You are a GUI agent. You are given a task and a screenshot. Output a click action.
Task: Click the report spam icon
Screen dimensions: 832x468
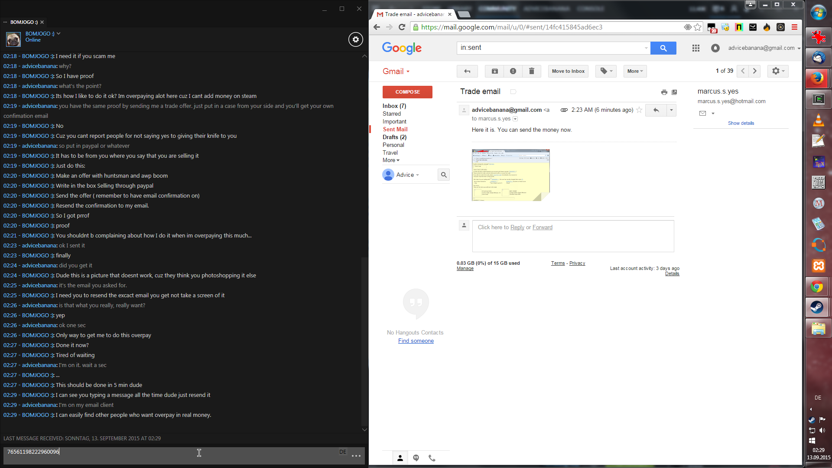pos(513,71)
